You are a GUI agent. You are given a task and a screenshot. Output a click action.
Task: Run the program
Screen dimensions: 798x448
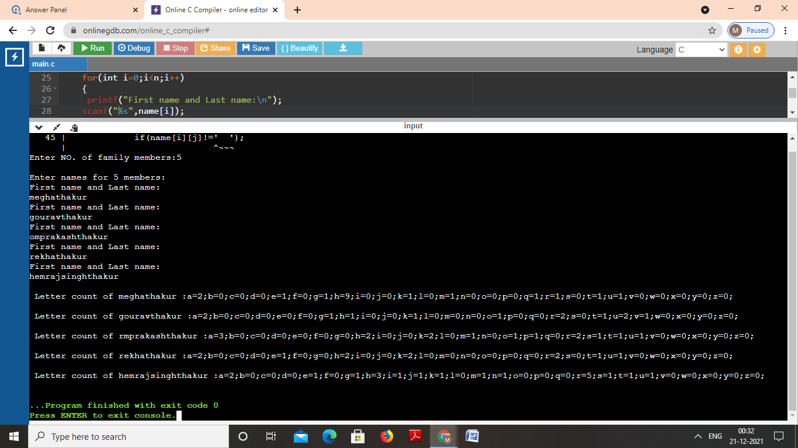click(x=92, y=48)
